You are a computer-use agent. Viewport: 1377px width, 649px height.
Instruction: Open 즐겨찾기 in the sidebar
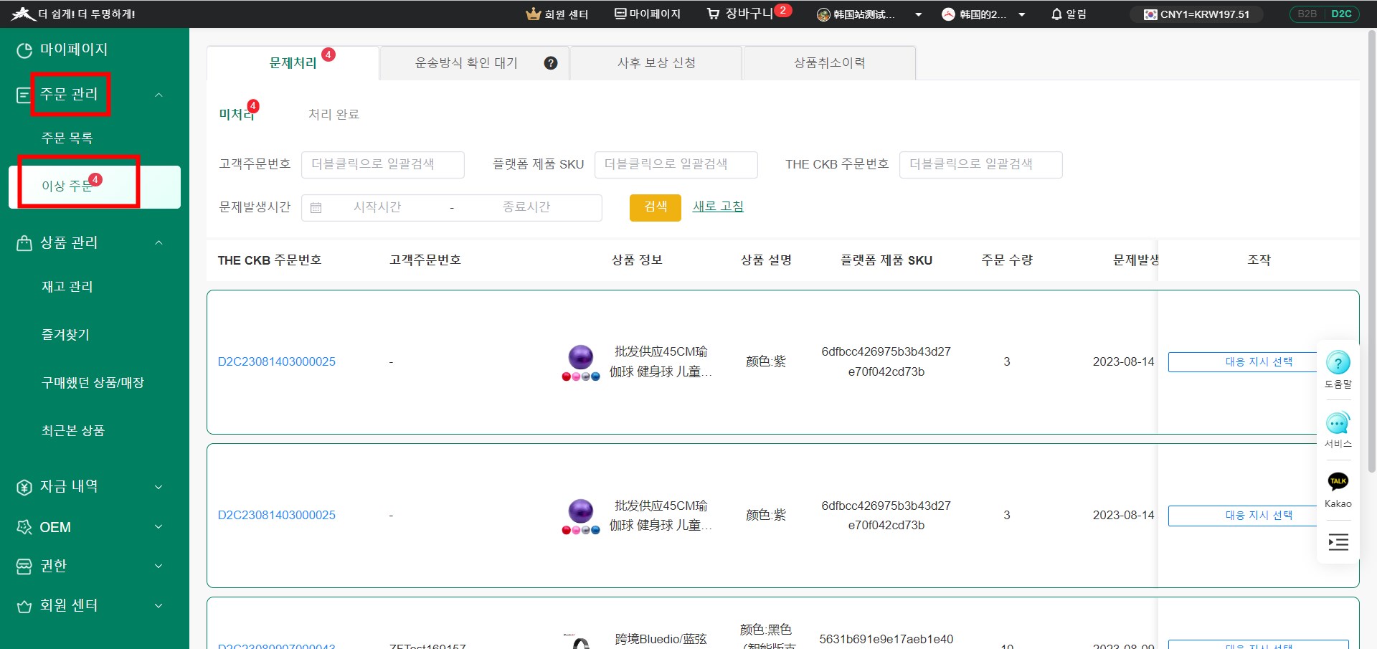tap(65, 335)
